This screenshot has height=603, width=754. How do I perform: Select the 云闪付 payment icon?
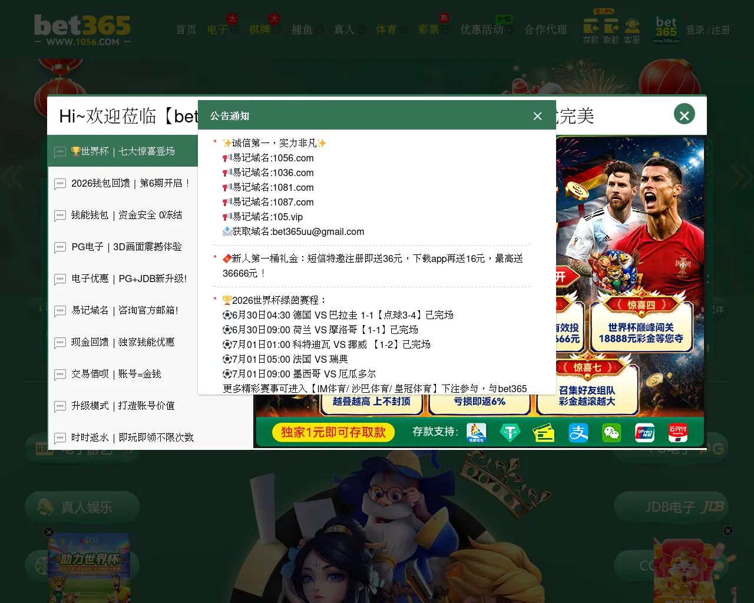click(x=678, y=433)
